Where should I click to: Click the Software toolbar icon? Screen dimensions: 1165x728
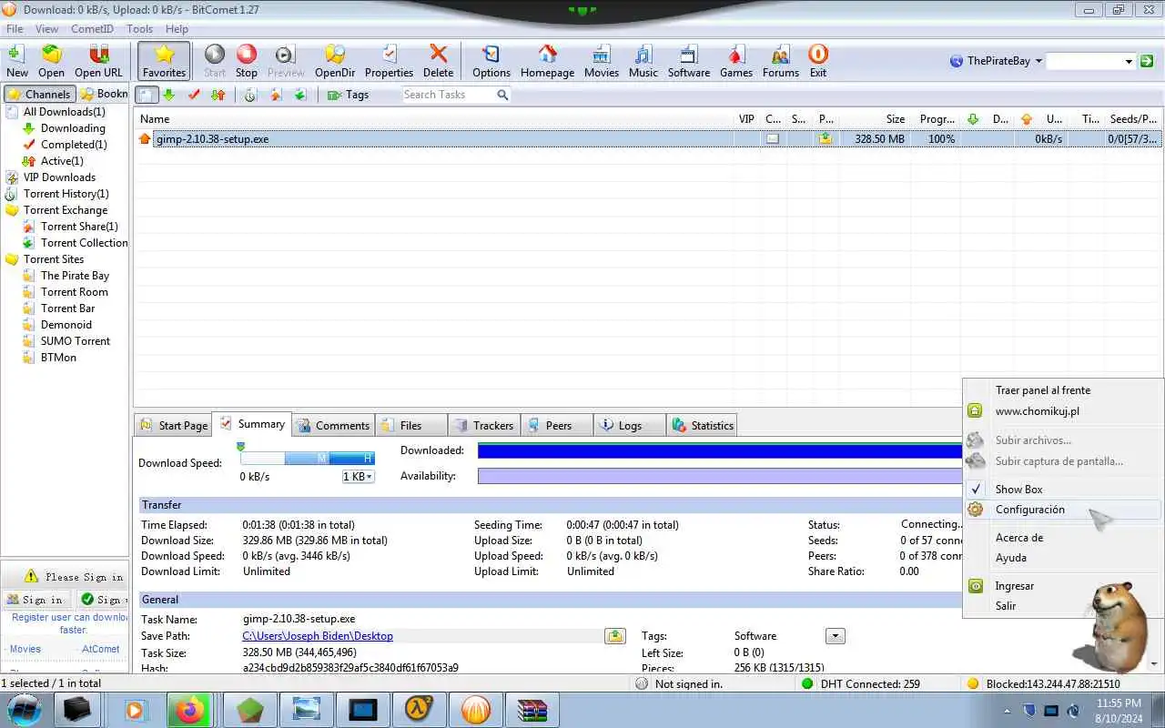coord(689,62)
